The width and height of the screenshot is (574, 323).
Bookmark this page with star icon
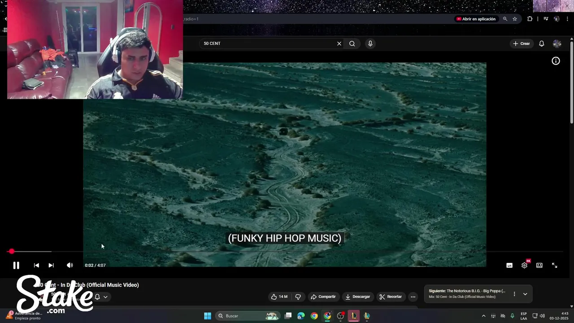click(515, 19)
